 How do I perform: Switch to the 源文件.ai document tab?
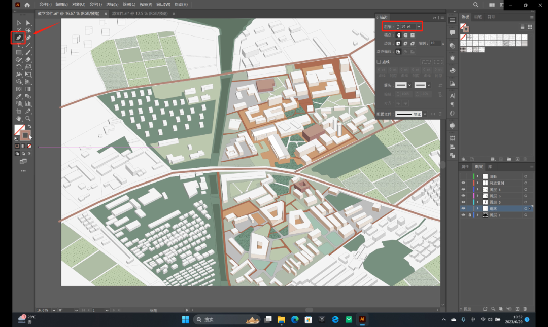(140, 13)
